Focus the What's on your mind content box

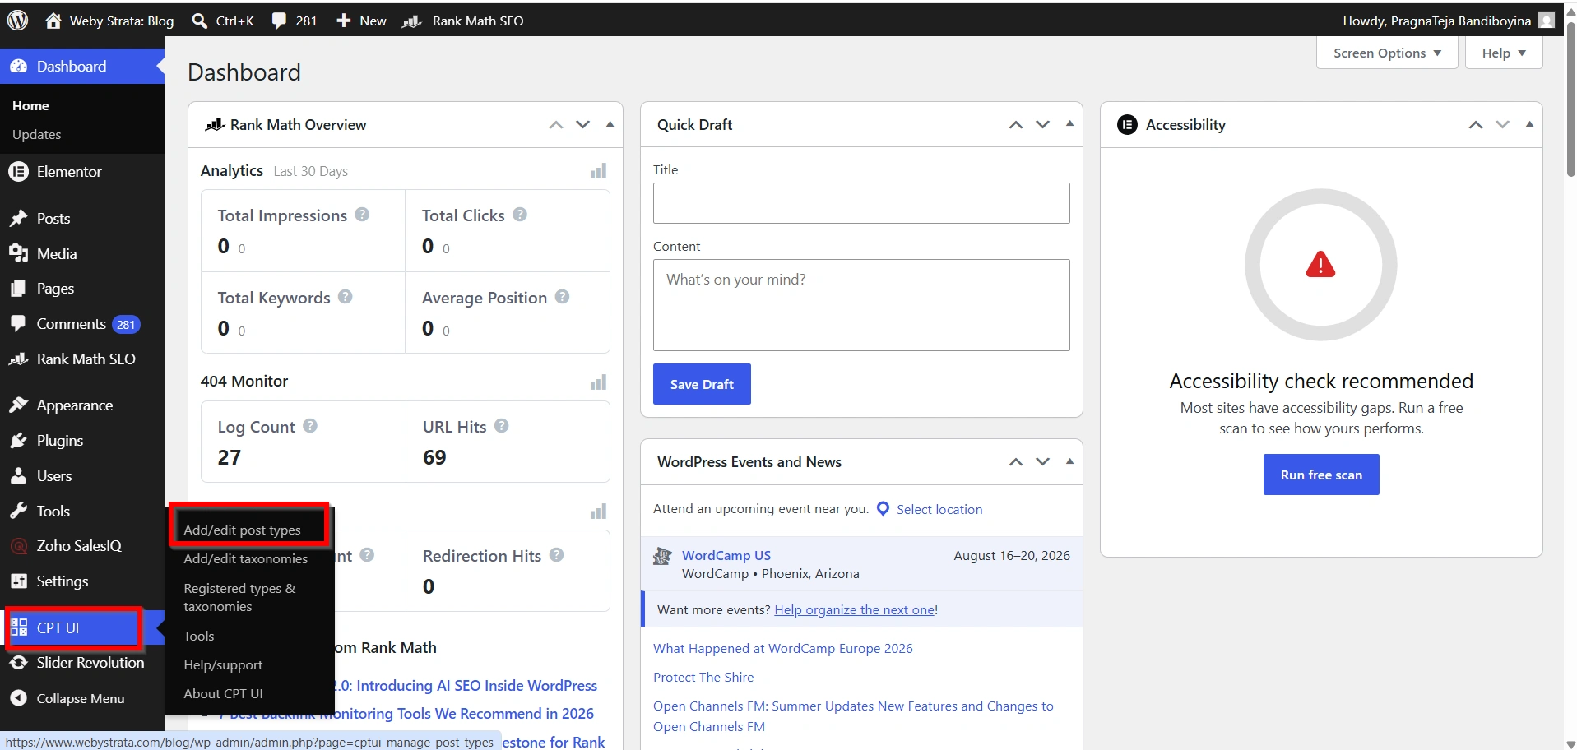coord(861,305)
